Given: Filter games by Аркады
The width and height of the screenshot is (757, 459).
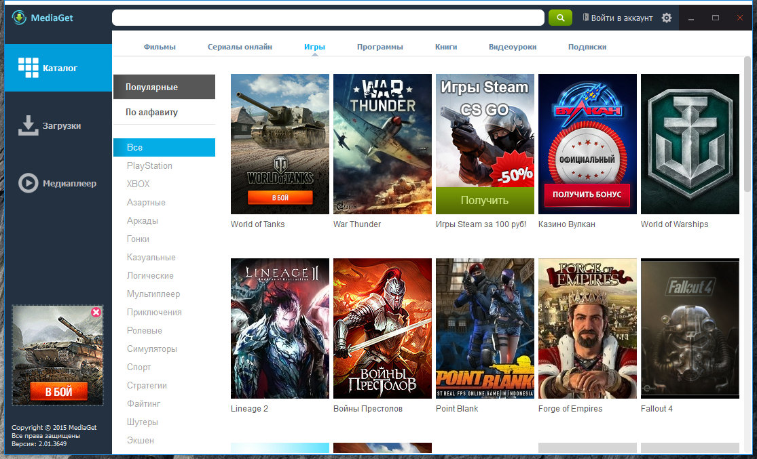Looking at the screenshot, I should point(143,221).
